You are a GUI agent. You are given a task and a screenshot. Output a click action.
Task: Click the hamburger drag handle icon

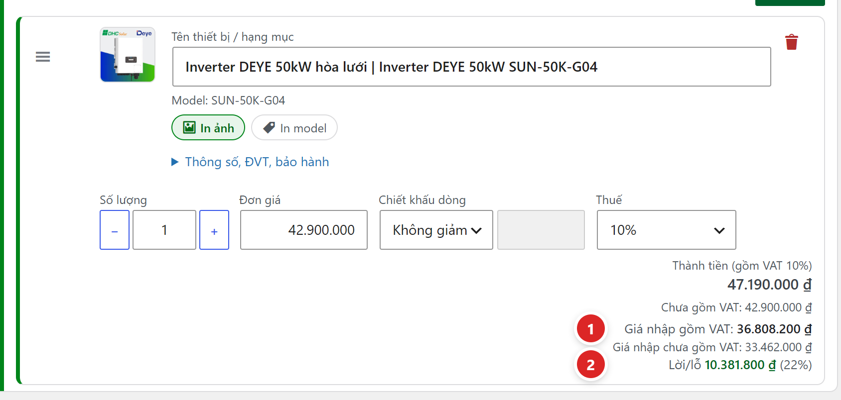point(43,57)
